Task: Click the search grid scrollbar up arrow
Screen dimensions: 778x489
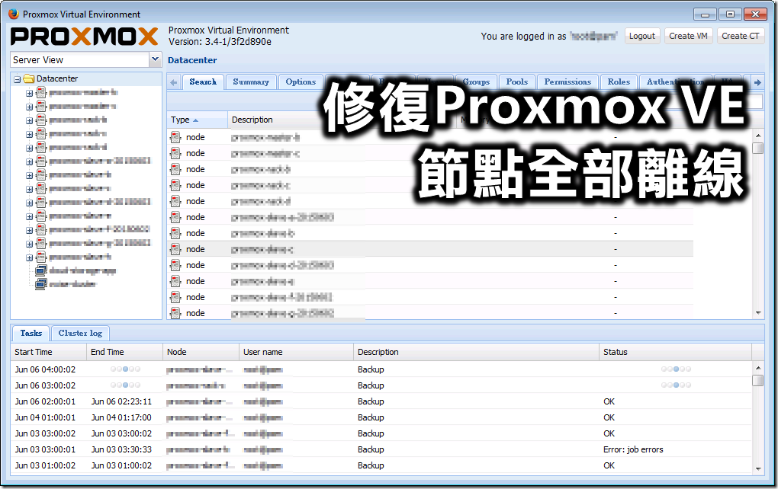Action: coord(757,136)
